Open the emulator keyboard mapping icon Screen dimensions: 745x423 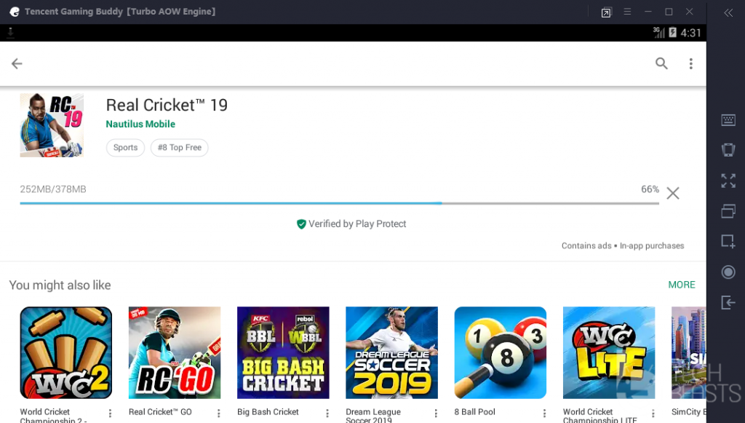728,120
